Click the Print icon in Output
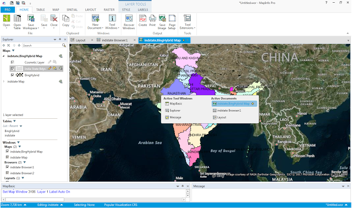 click(152, 18)
